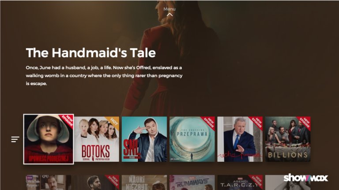This screenshot has height=190, width=339.
Task: Expand the top menu with the up chevron
Action: pos(169,15)
